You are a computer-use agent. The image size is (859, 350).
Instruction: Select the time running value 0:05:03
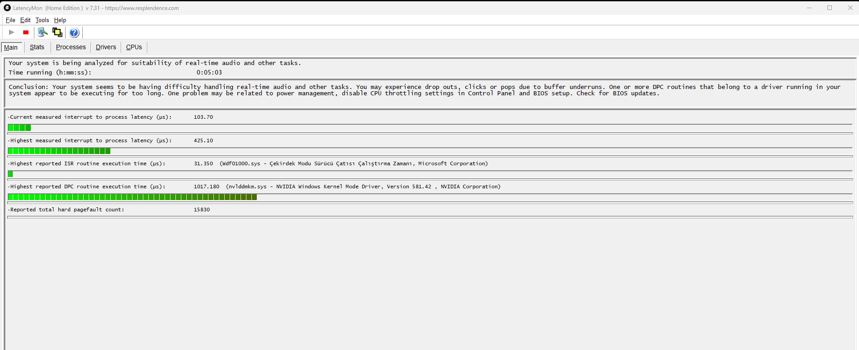pyautogui.click(x=209, y=72)
